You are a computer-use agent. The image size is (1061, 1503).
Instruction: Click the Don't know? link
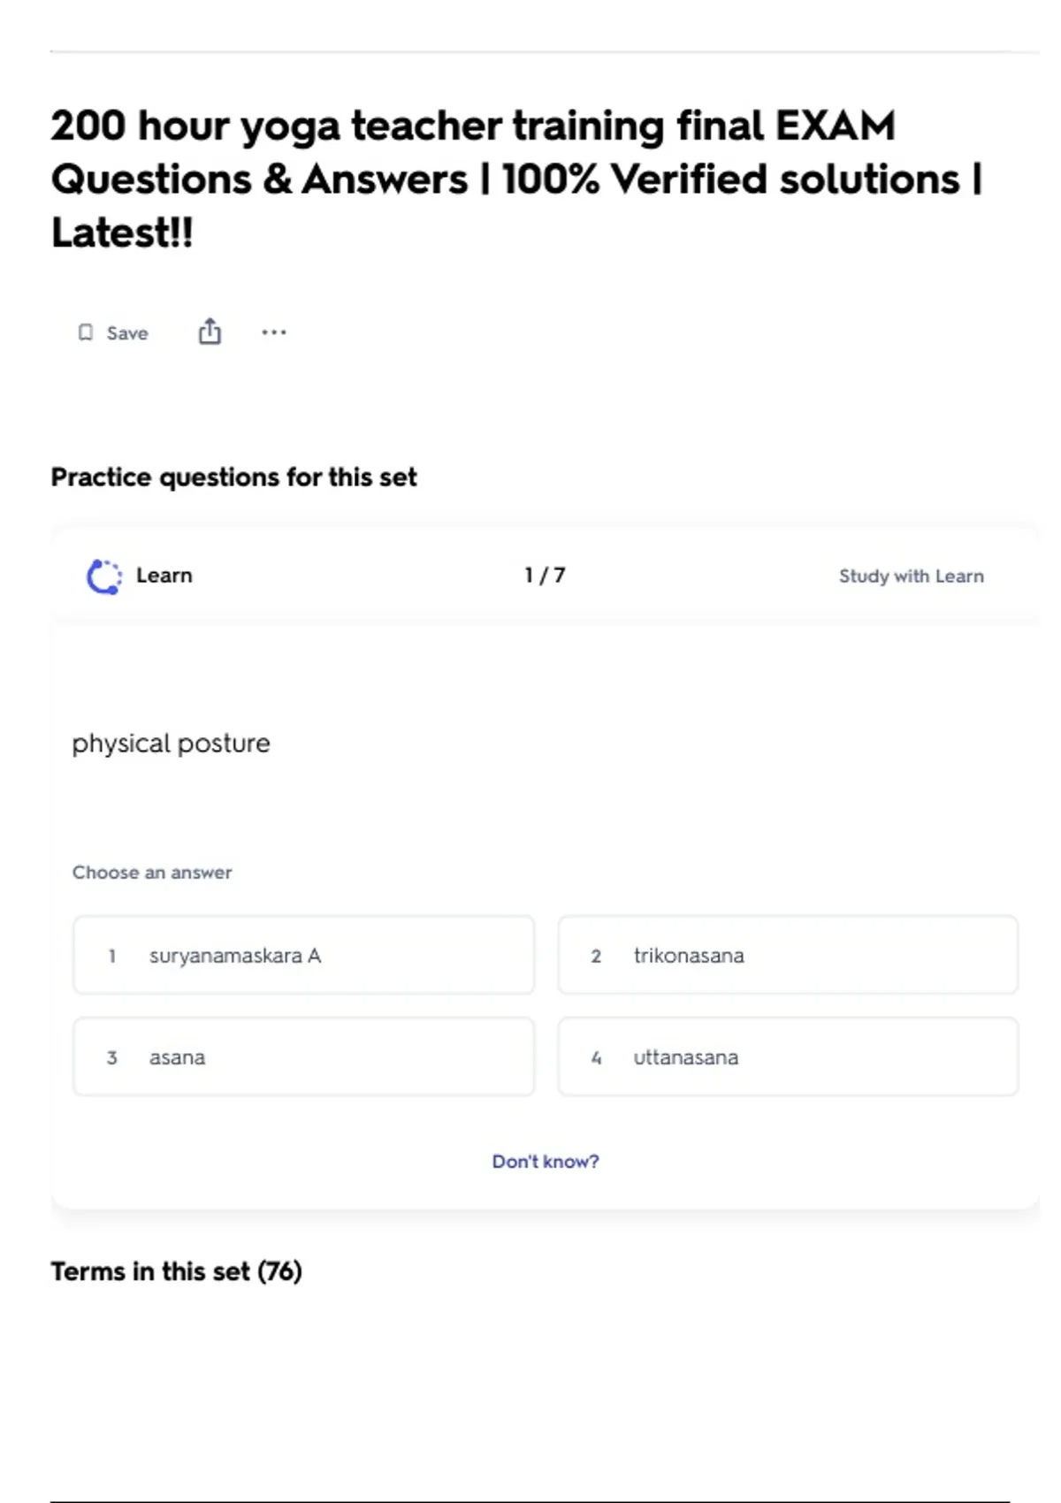tap(546, 1162)
